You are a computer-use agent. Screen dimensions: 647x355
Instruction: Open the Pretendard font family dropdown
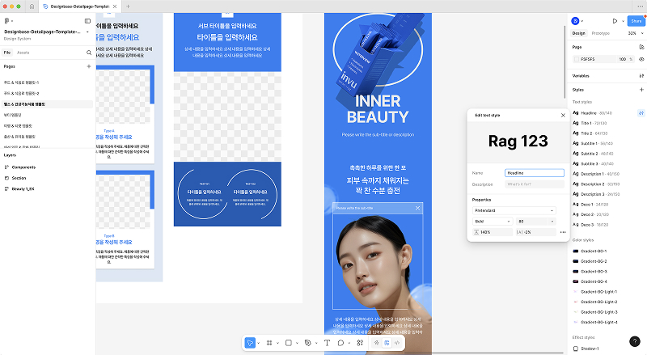pyautogui.click(x=513, y=210)
